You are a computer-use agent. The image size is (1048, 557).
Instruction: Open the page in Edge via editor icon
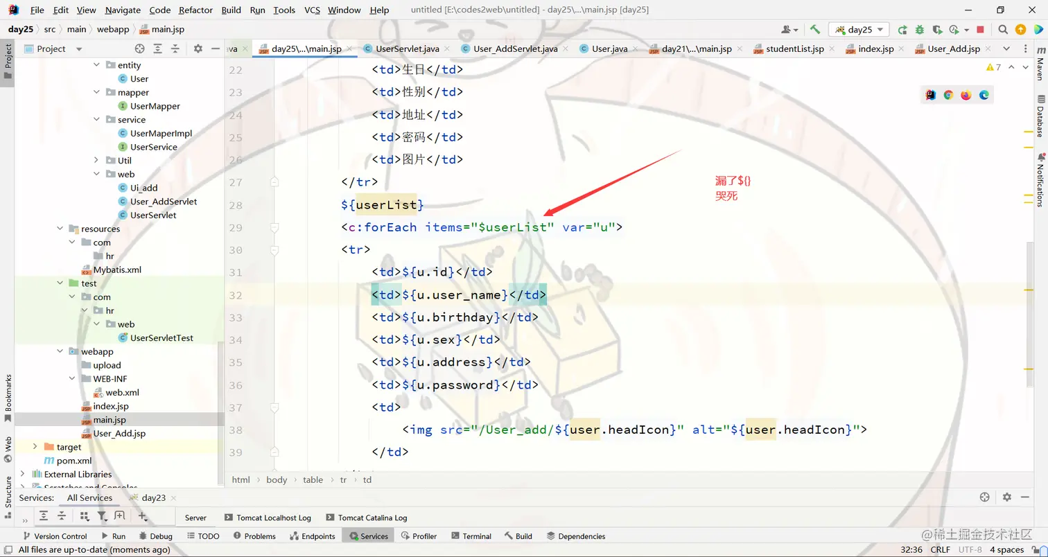click(984, 95)
